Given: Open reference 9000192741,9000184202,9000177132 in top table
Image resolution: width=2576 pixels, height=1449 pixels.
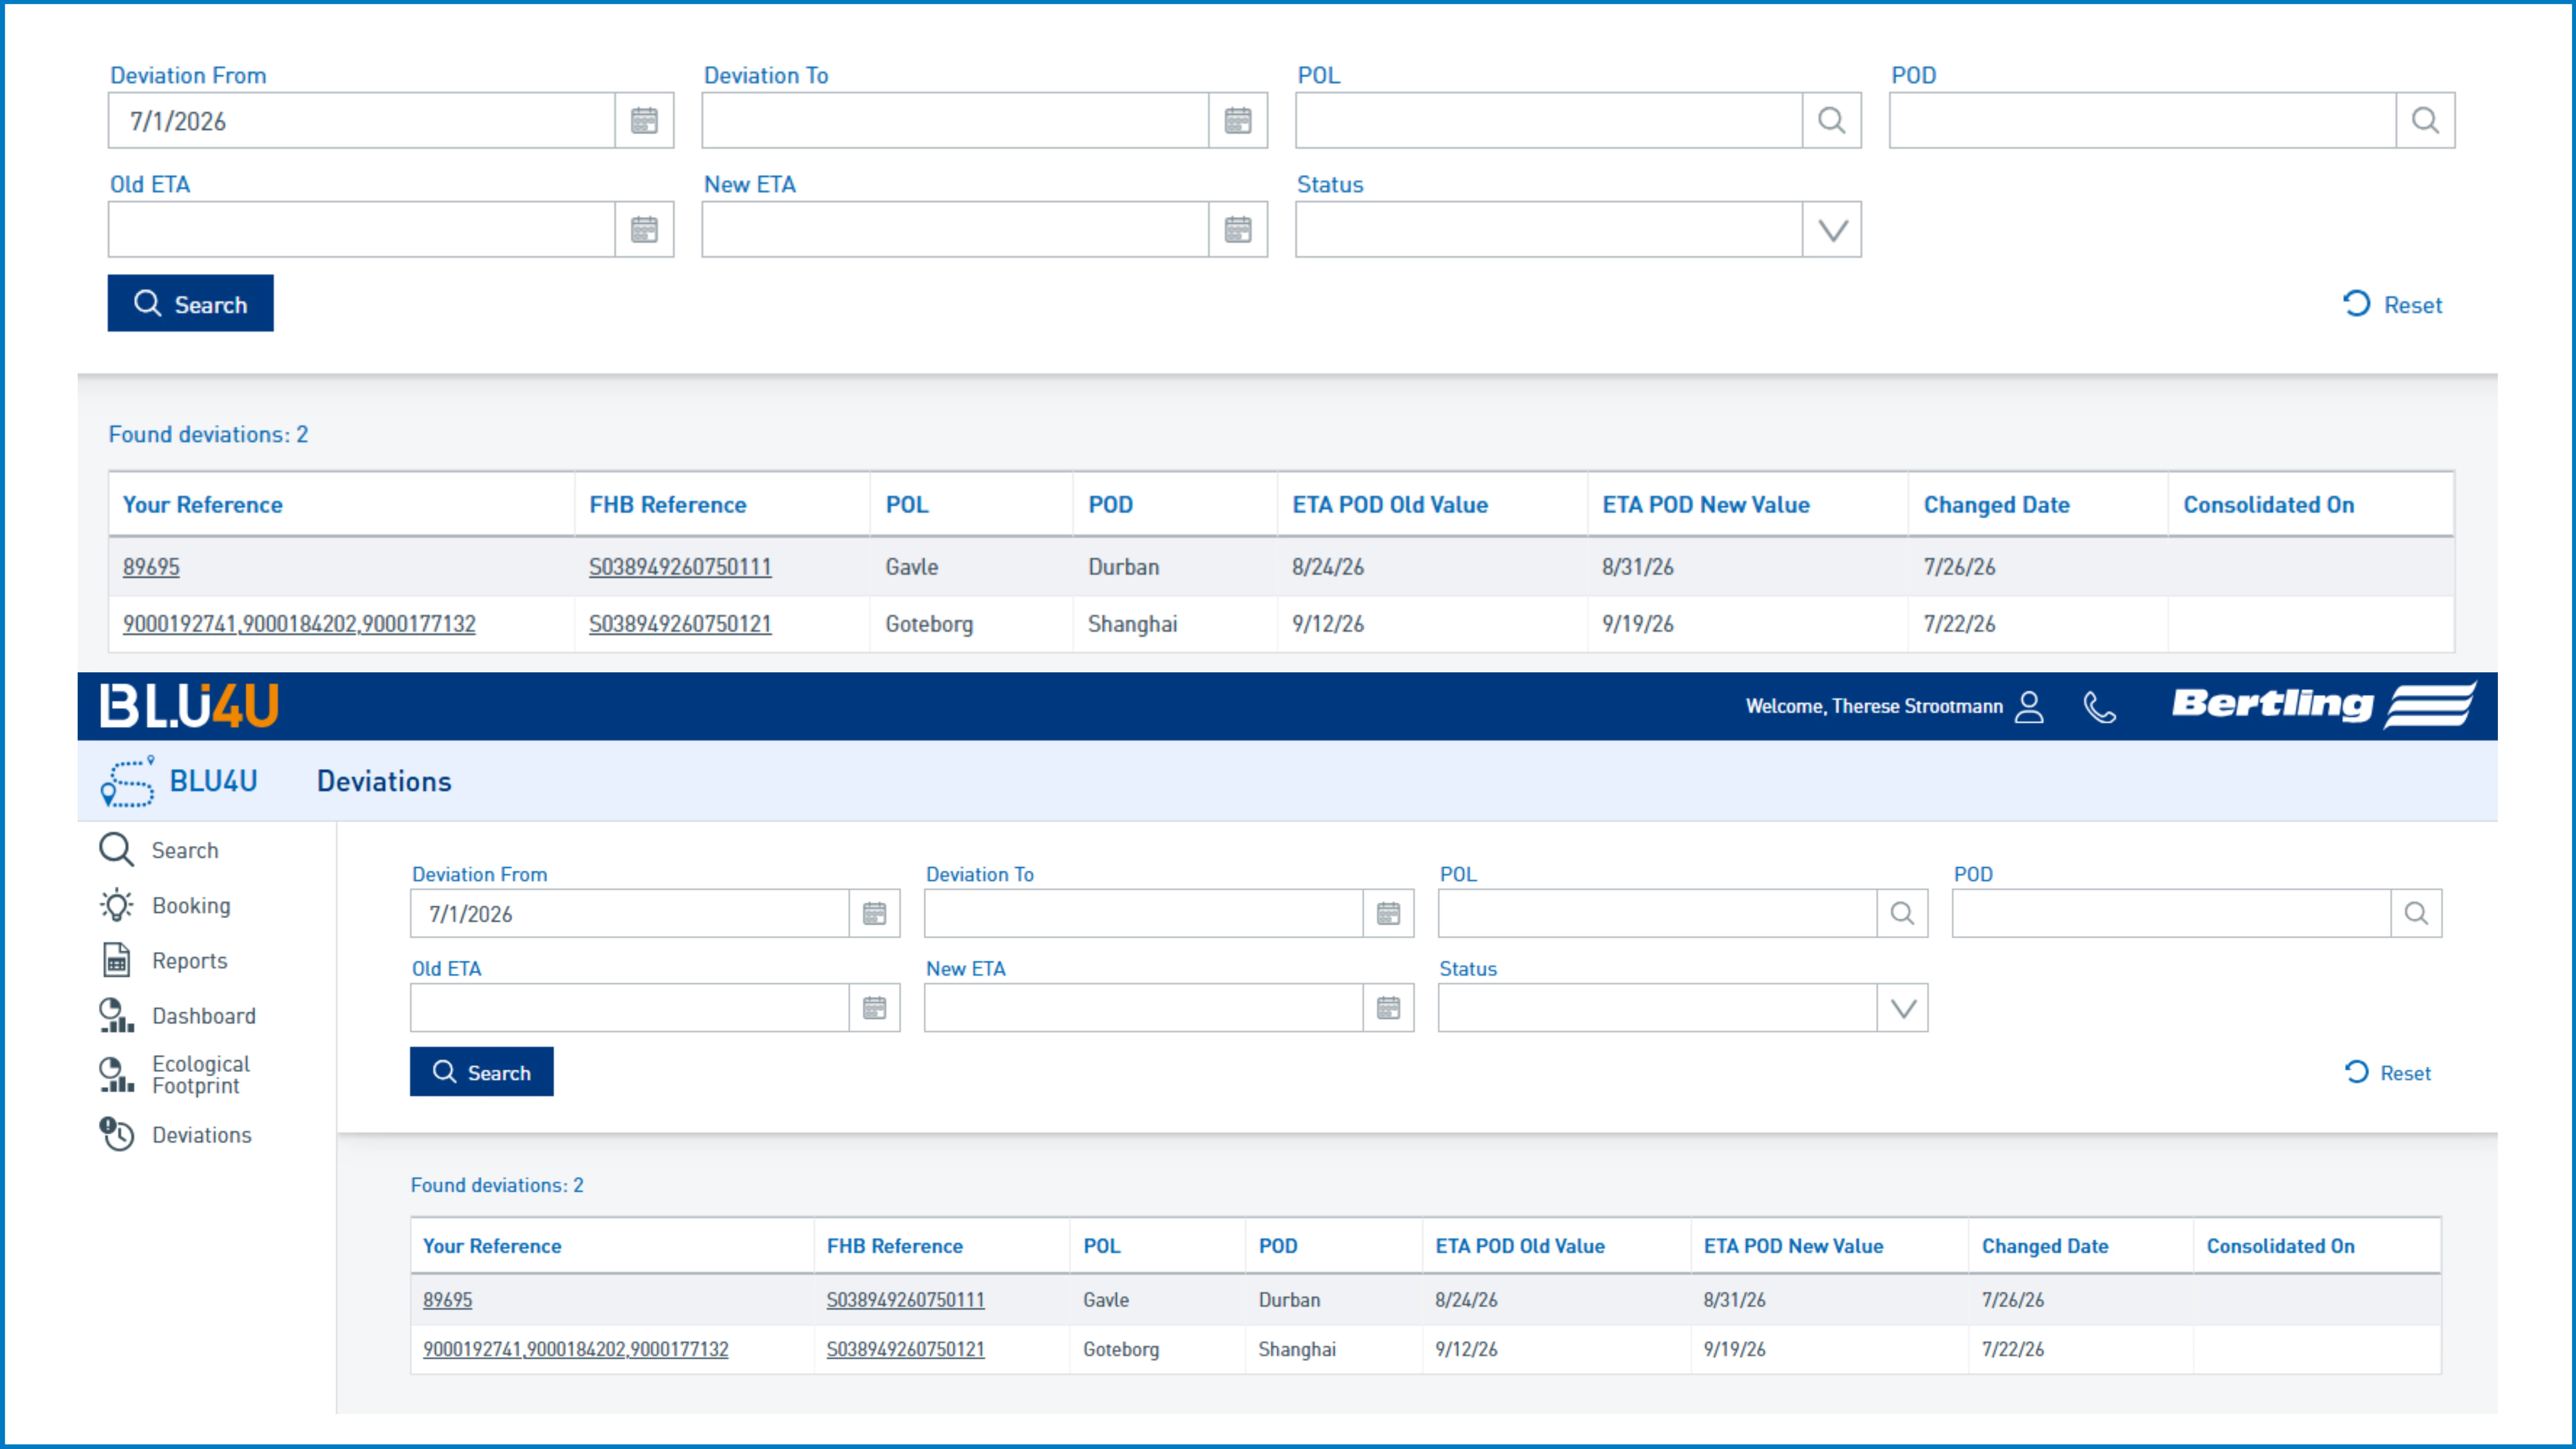Looking at the screenshot, I should pyautogui.click(x=299, y=624).
